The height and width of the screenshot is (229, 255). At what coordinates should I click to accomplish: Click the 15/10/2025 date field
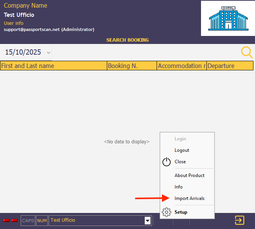point(22,52)
